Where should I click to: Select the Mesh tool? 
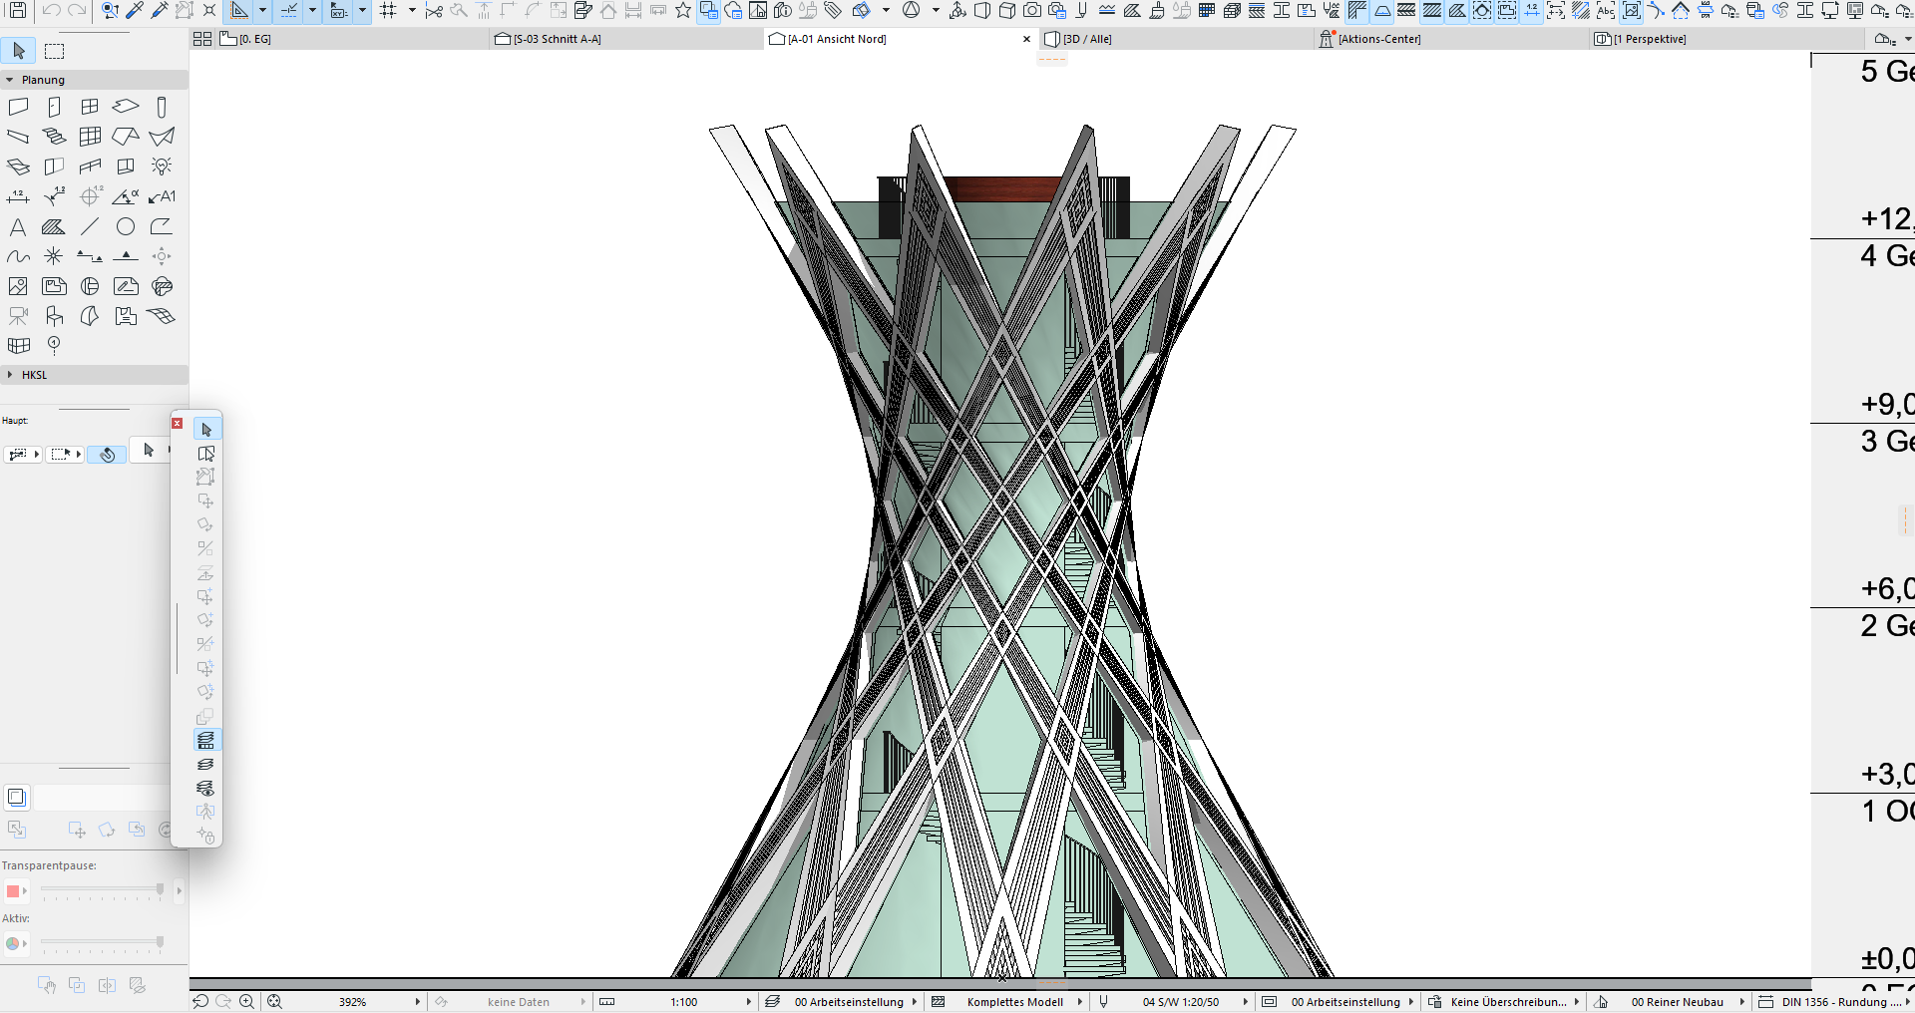(162, 316)
